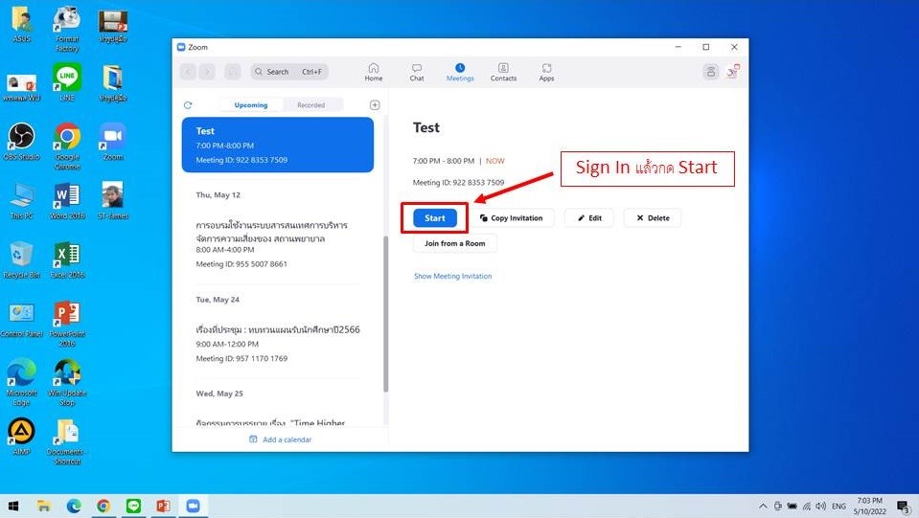Click Join from a Room

tap(455, 243)
